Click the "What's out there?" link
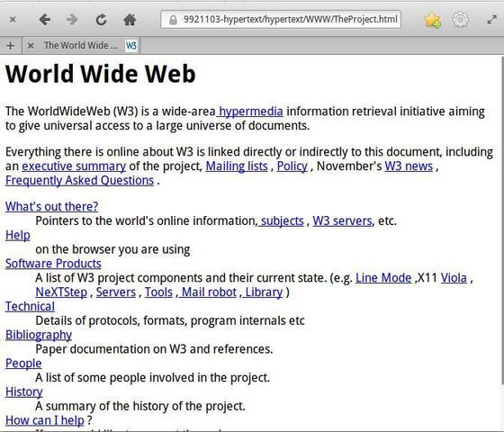Viewport: 504px width, 432px height. coord(52,206)
